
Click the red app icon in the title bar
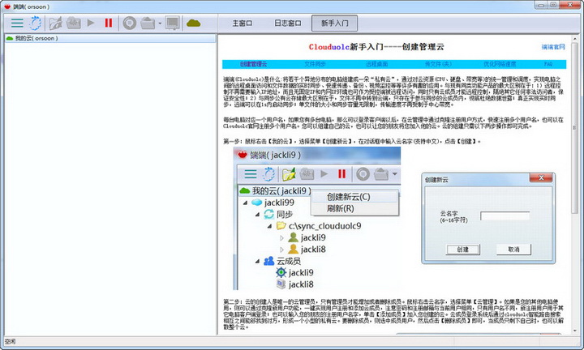tap(7, 6)
